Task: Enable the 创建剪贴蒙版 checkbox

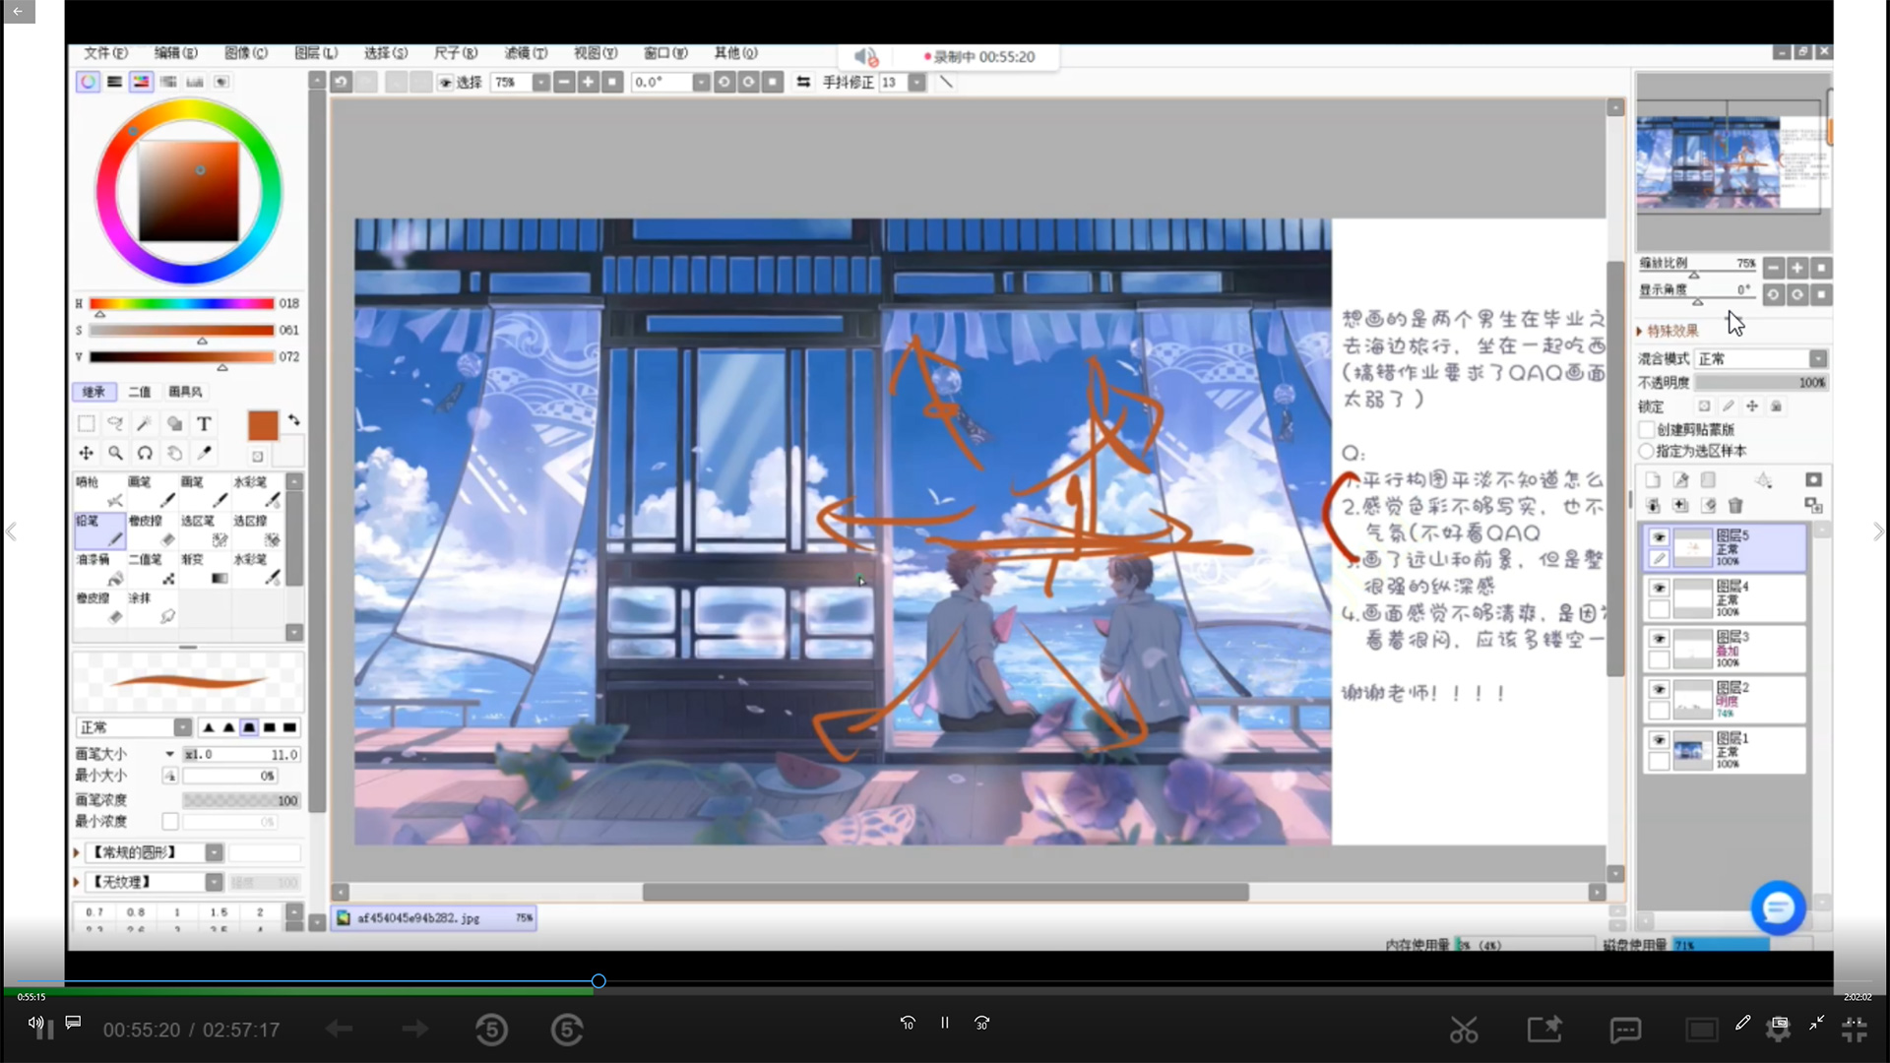Action: (x=1646, y=429)
